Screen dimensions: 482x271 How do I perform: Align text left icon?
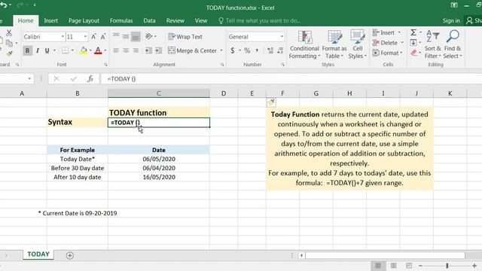click(116, 50)
